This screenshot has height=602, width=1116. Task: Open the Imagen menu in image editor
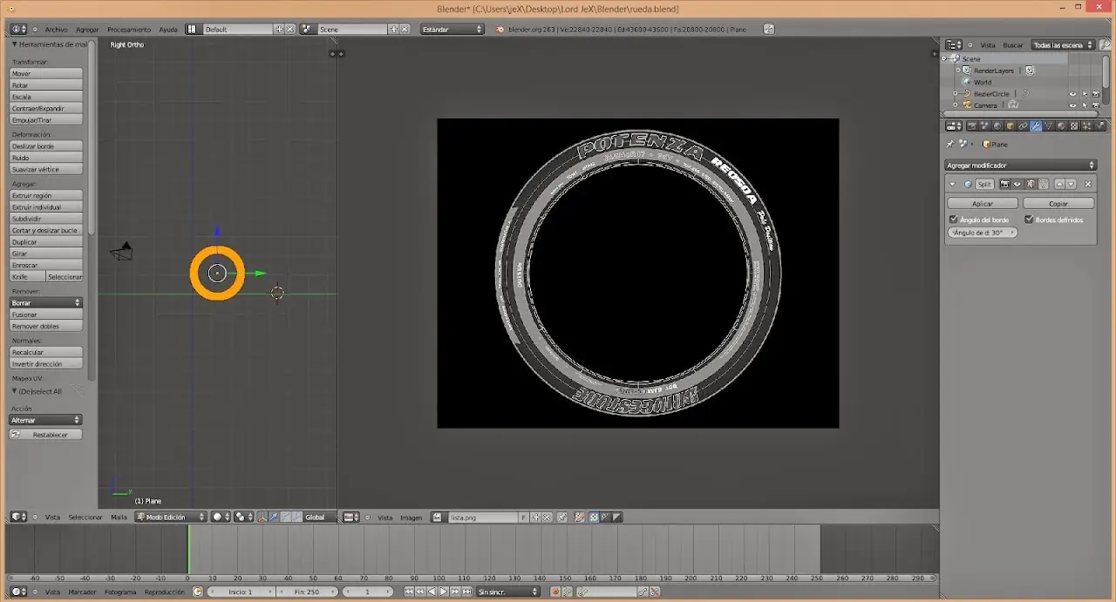pyautogui.click(x=411, y=517)
